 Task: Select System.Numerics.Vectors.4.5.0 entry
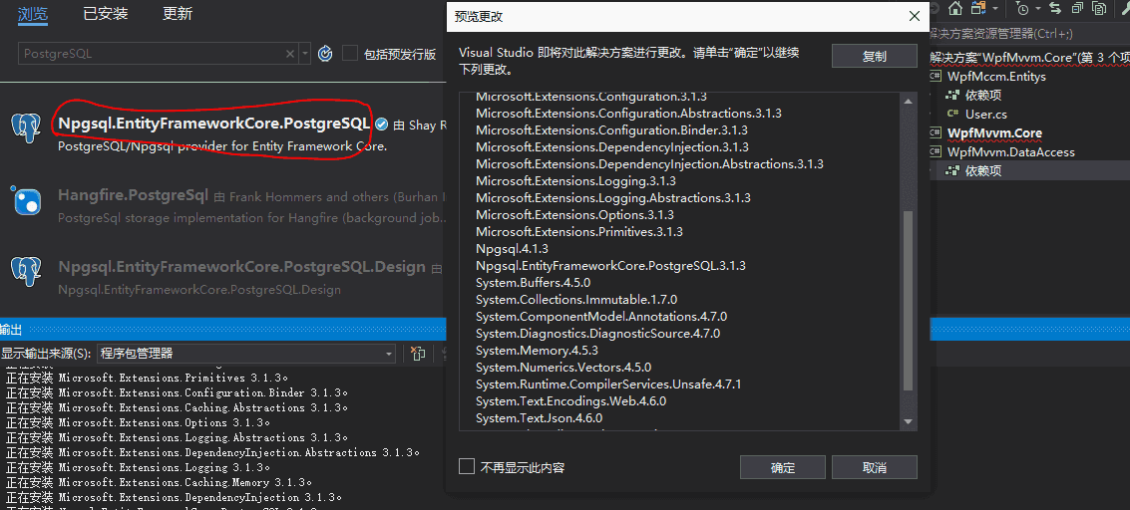click(563, 367)
